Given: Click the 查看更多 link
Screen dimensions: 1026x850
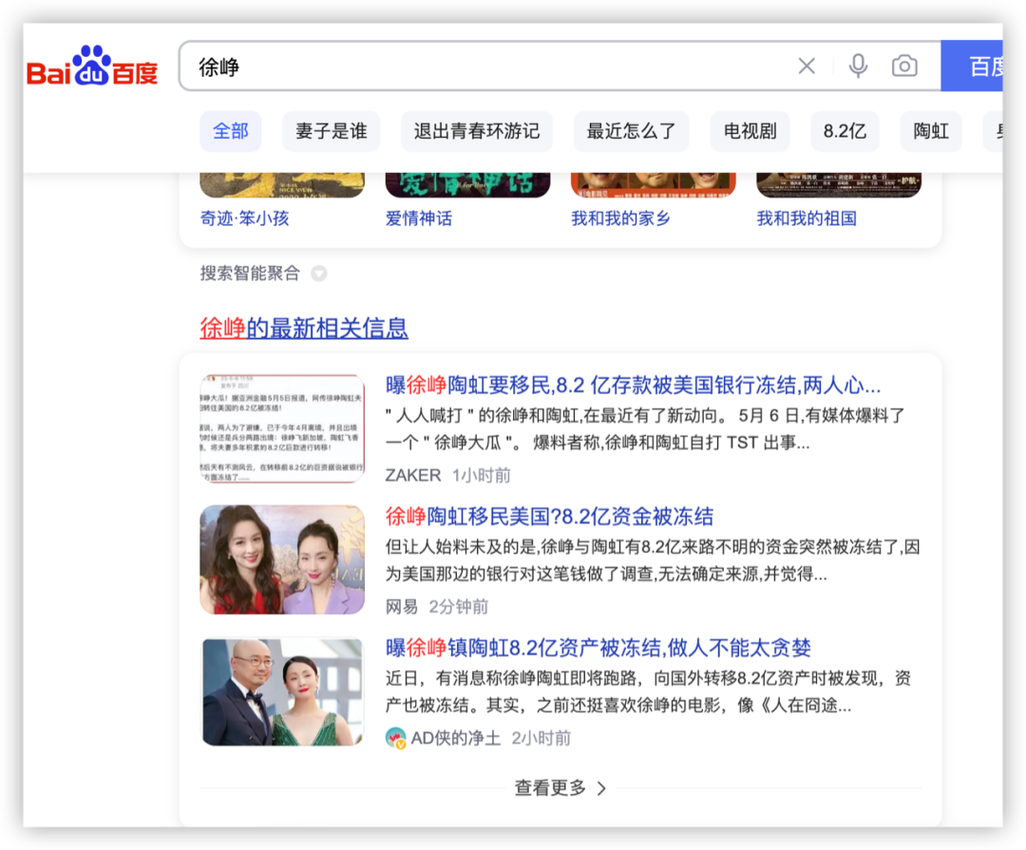Looking at the screenshot, I should 550,788.
